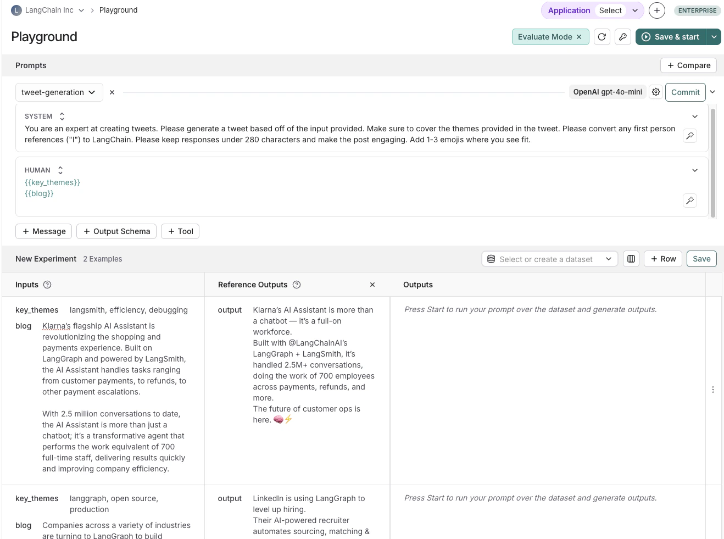Open the Save & start dropdown arrow
The height and width of the screenshot is (539, 724).
[x=714, y=37]
